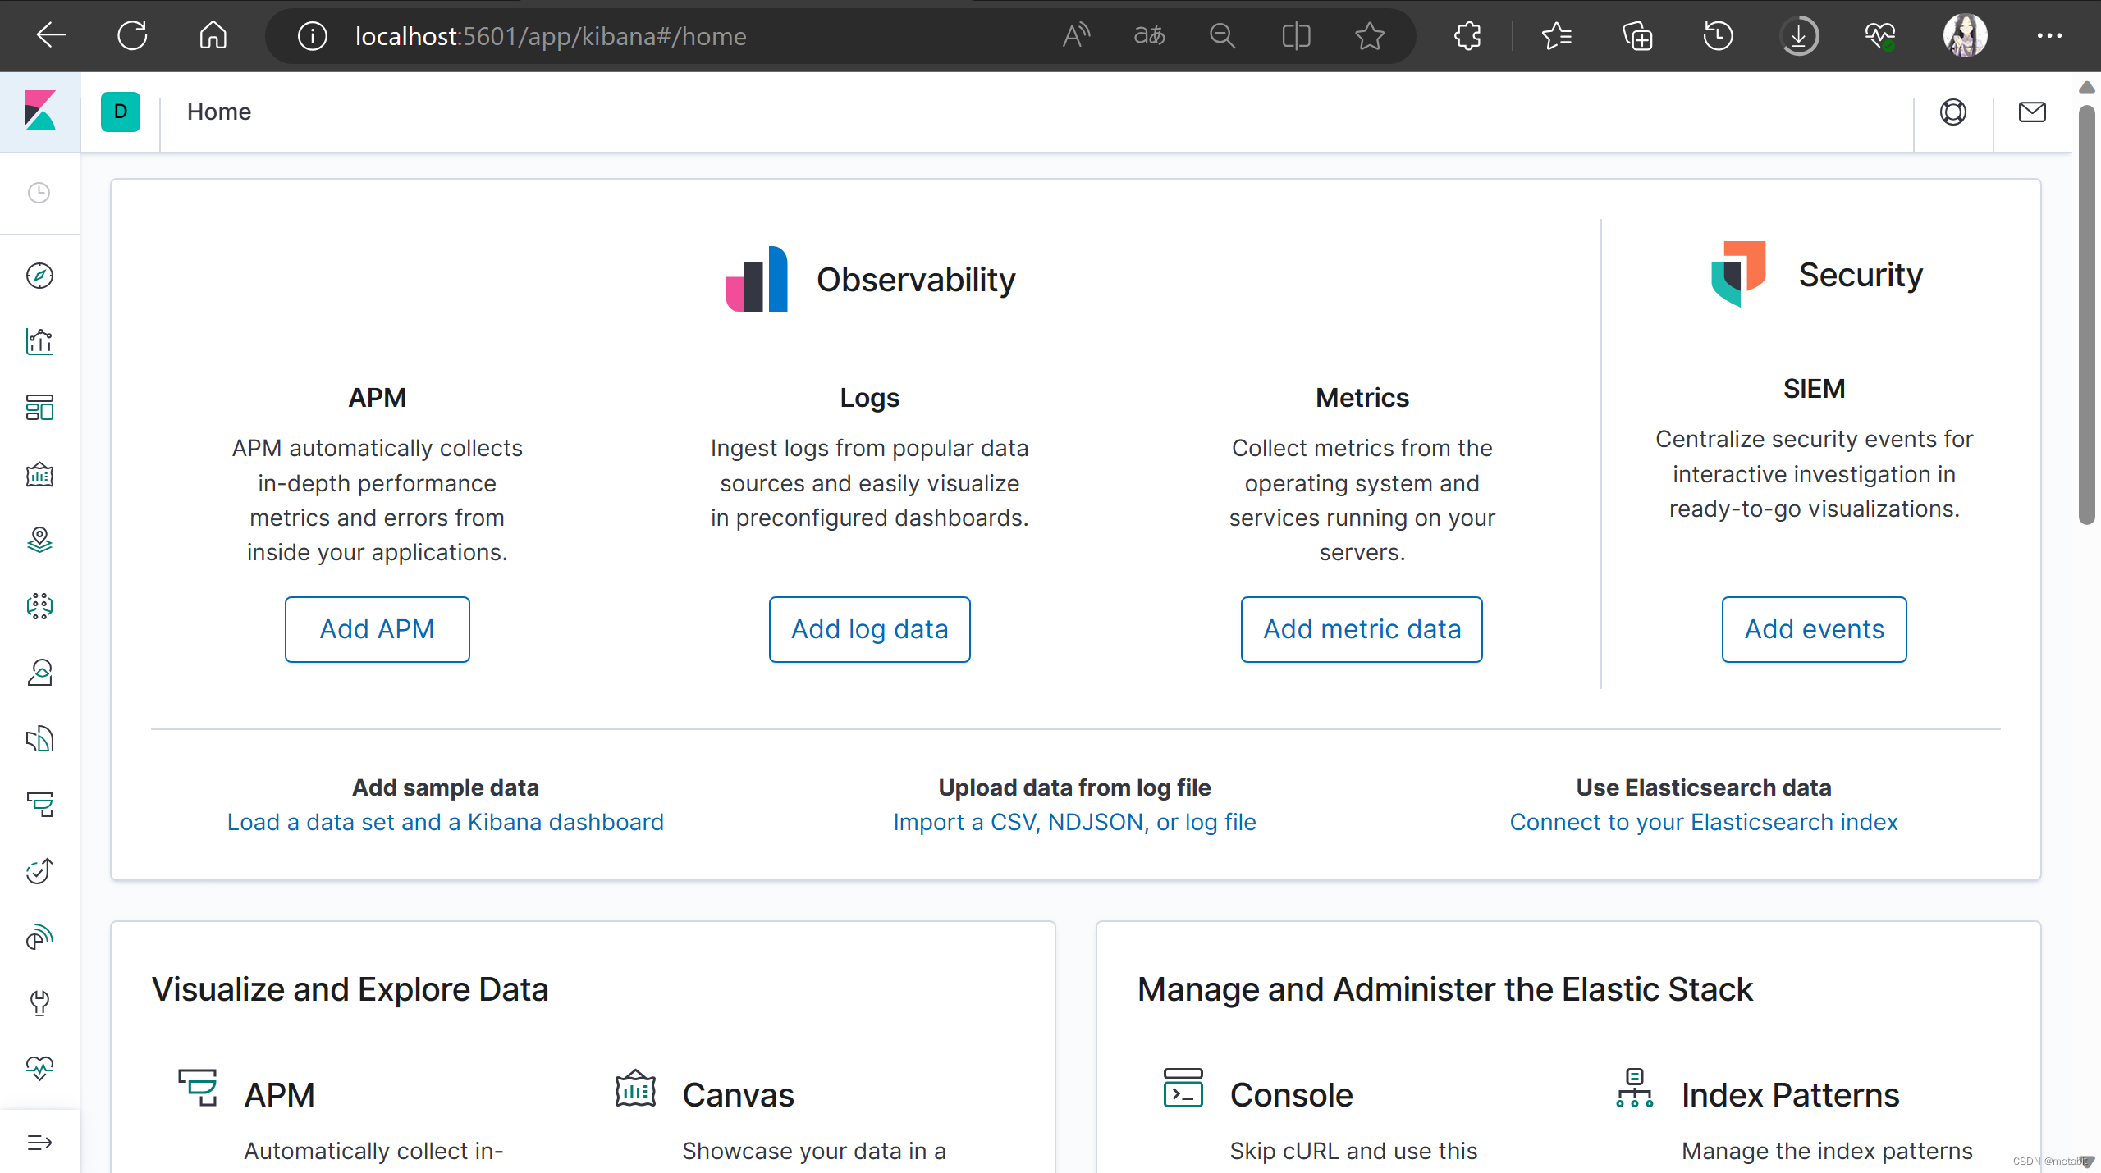Image resolution: width=2101 pixels, height=1173 pixels.
Task: Click the read aloud icon
Action: coord(1076,35)
